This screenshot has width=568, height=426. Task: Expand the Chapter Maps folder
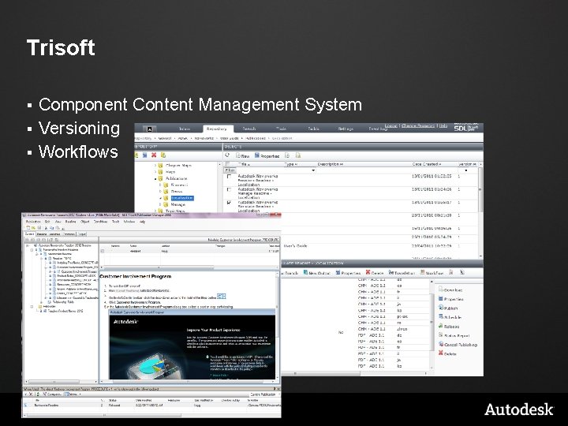155,166
